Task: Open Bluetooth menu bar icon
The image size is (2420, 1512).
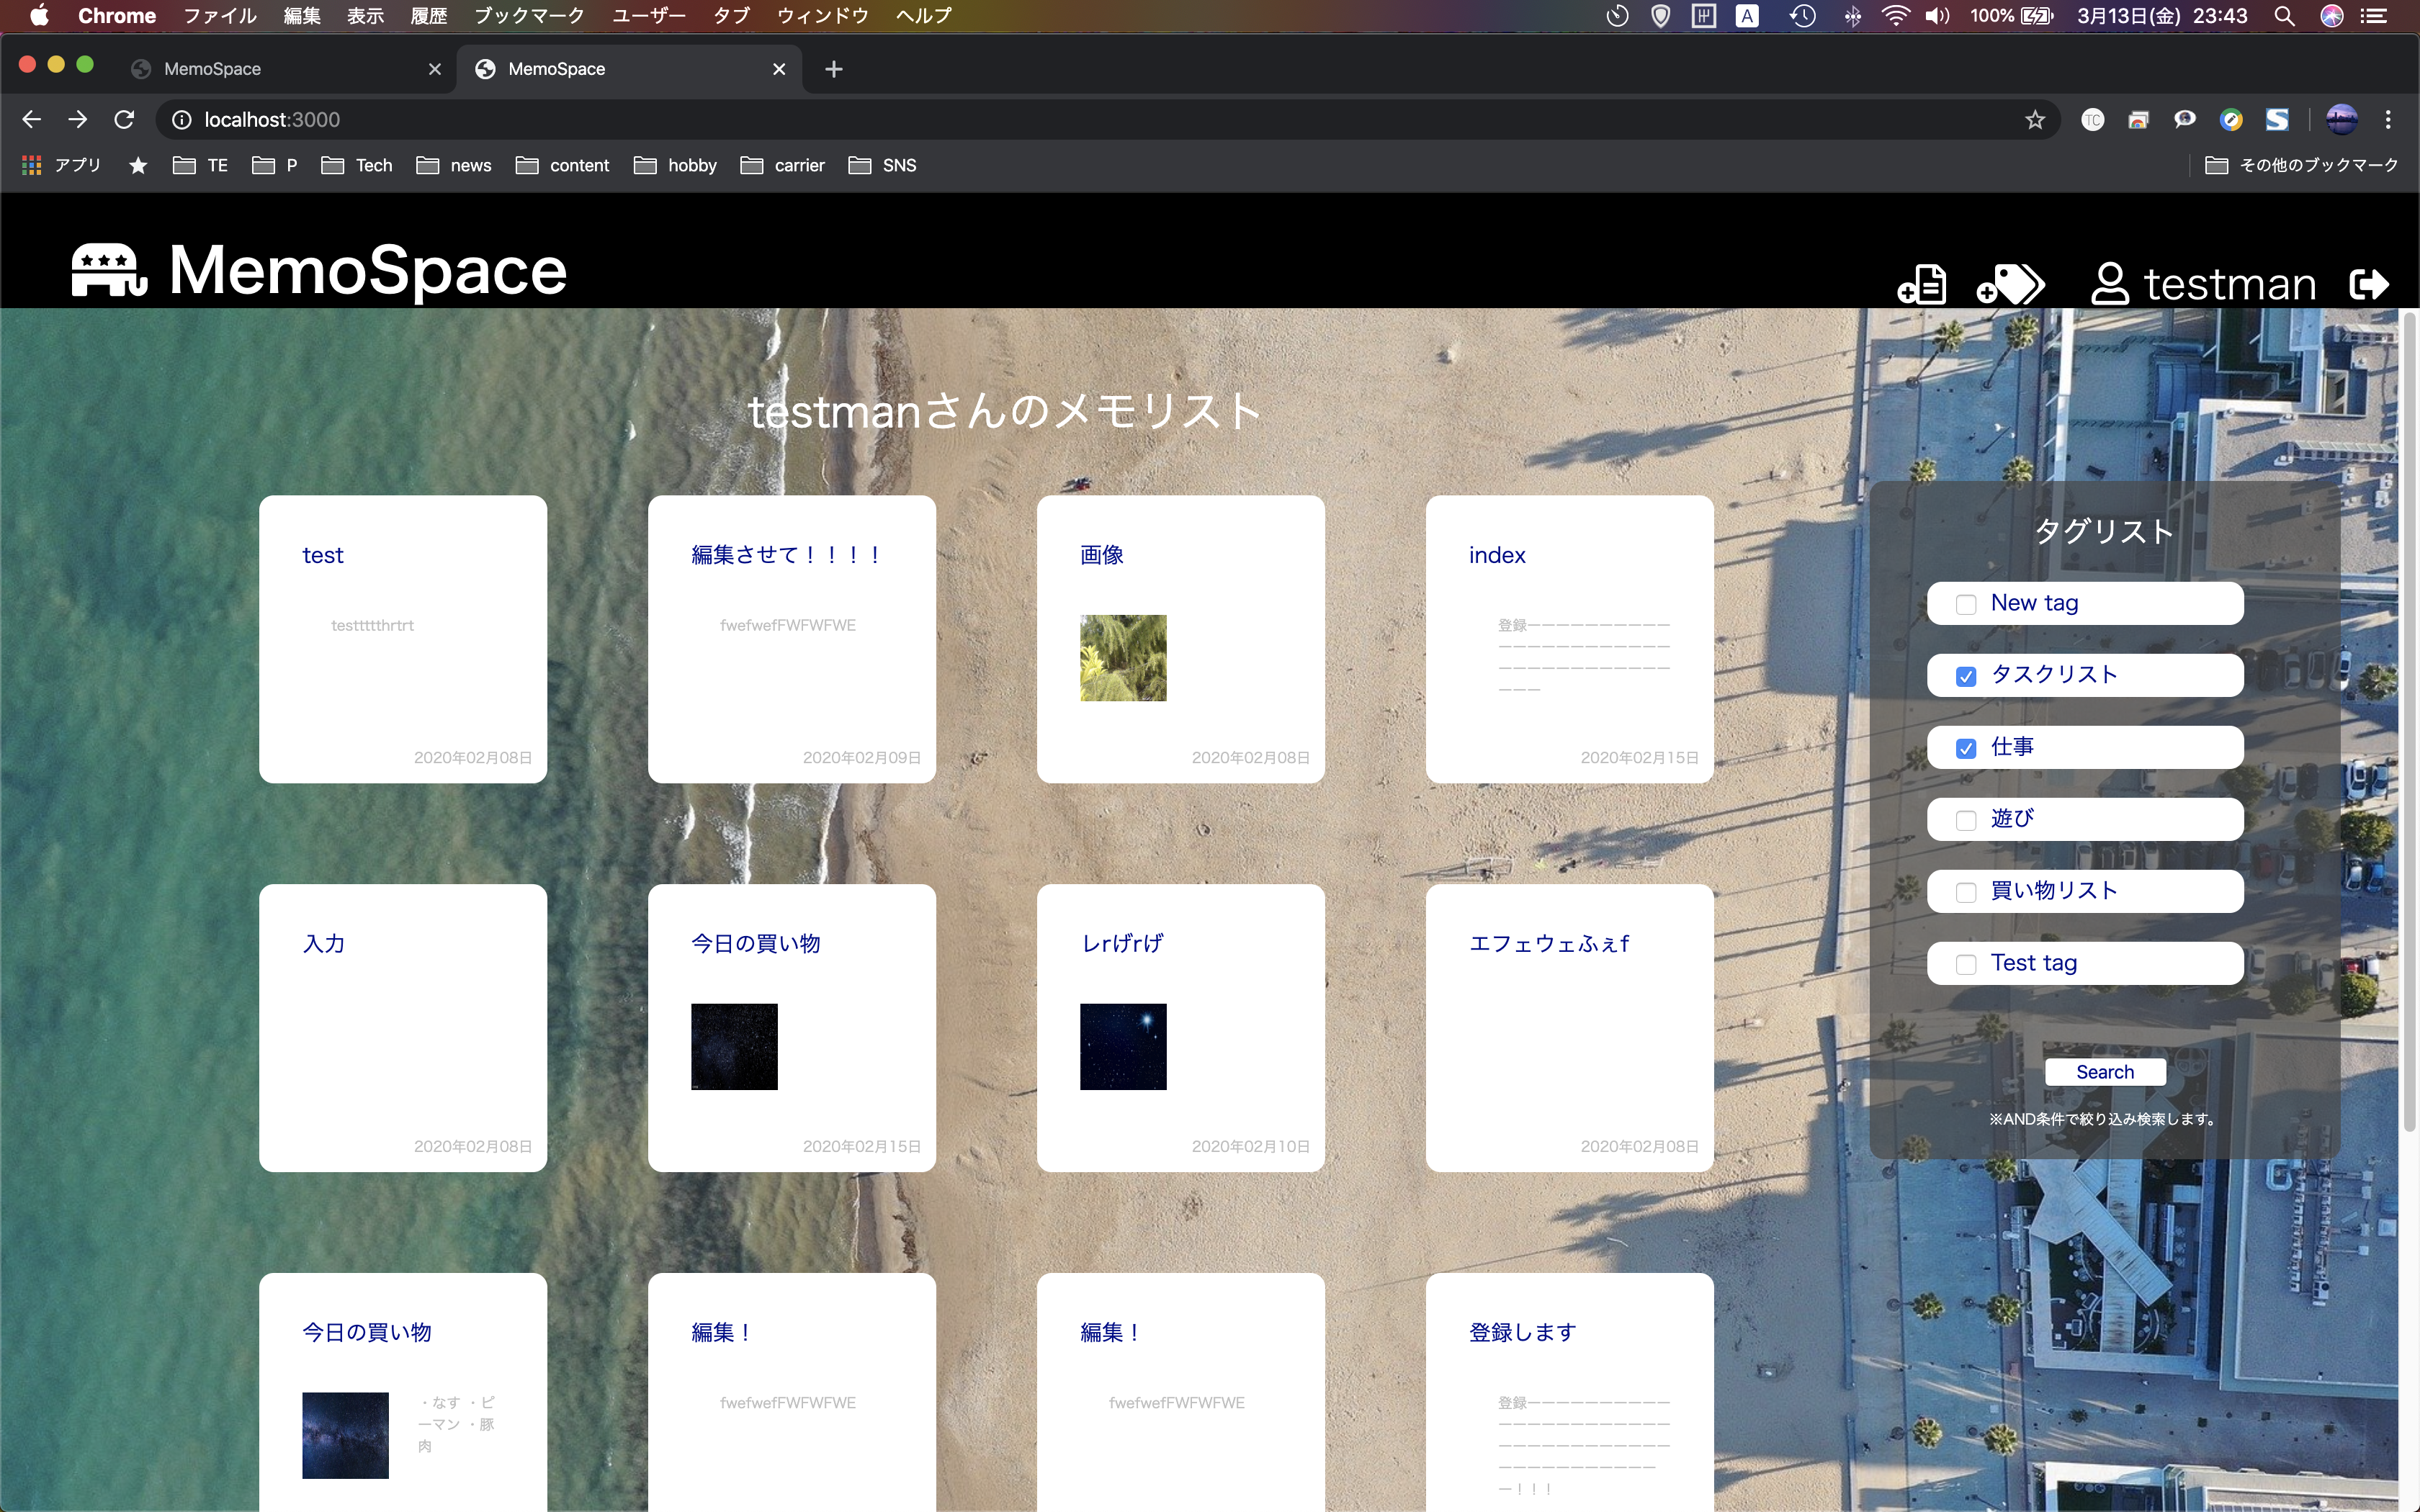Action: click(x=1853, y=16)
